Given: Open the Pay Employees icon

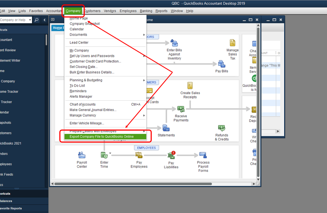Looking at the screenshot, I should pyautogui.click(x=139, y=155).
